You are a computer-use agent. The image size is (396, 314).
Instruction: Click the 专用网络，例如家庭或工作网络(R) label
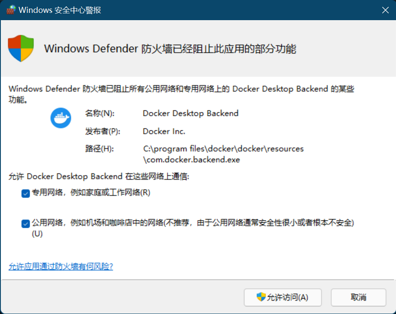click(x=91, y=193)
